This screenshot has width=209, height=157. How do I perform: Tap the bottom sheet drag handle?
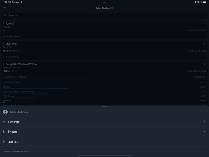[104, 107]
